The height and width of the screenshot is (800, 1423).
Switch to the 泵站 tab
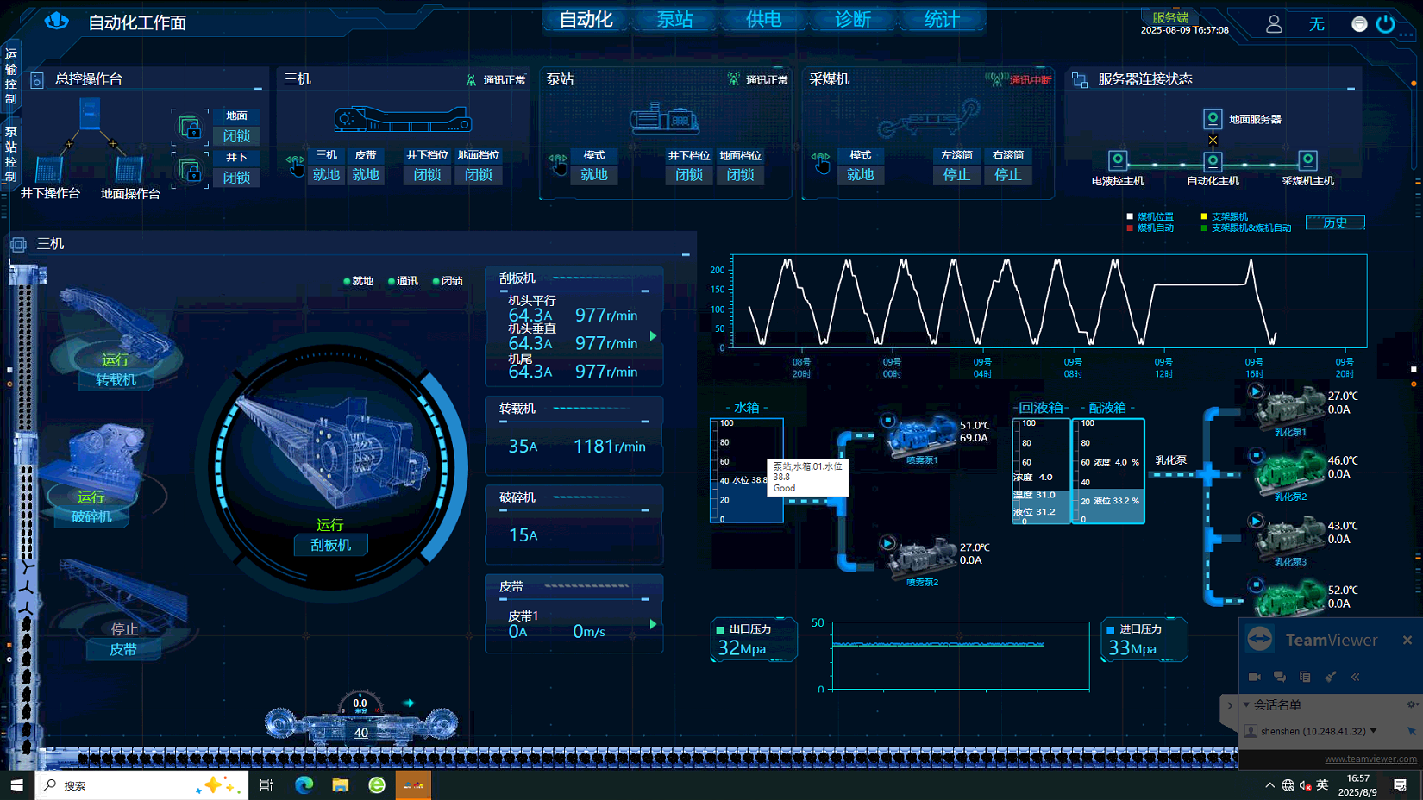(x=674, y=20)
